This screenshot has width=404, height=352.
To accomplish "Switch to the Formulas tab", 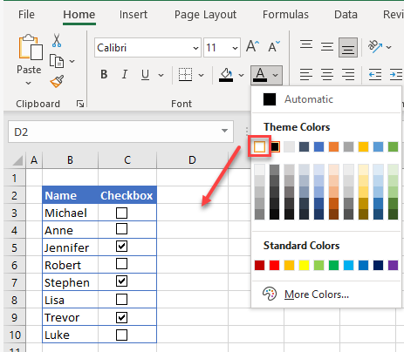I will pyautogui.click(x=285, y=15).
